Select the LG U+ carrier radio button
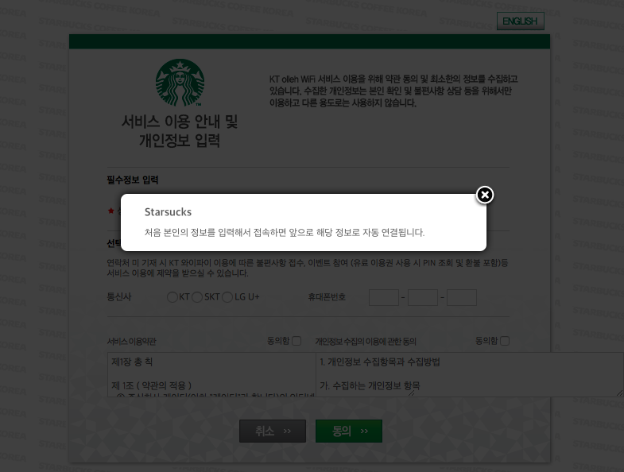Screen dimensions: 624x472 tap(227, 297)
